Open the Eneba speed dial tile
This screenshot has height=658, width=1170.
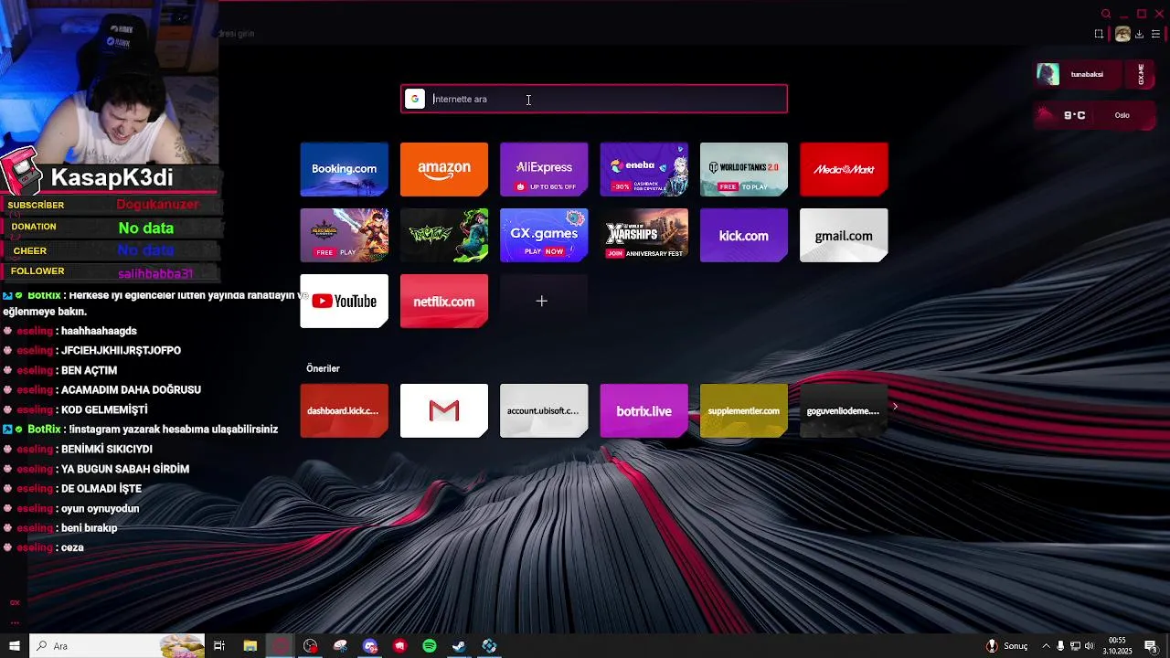[x=643, y=169]
